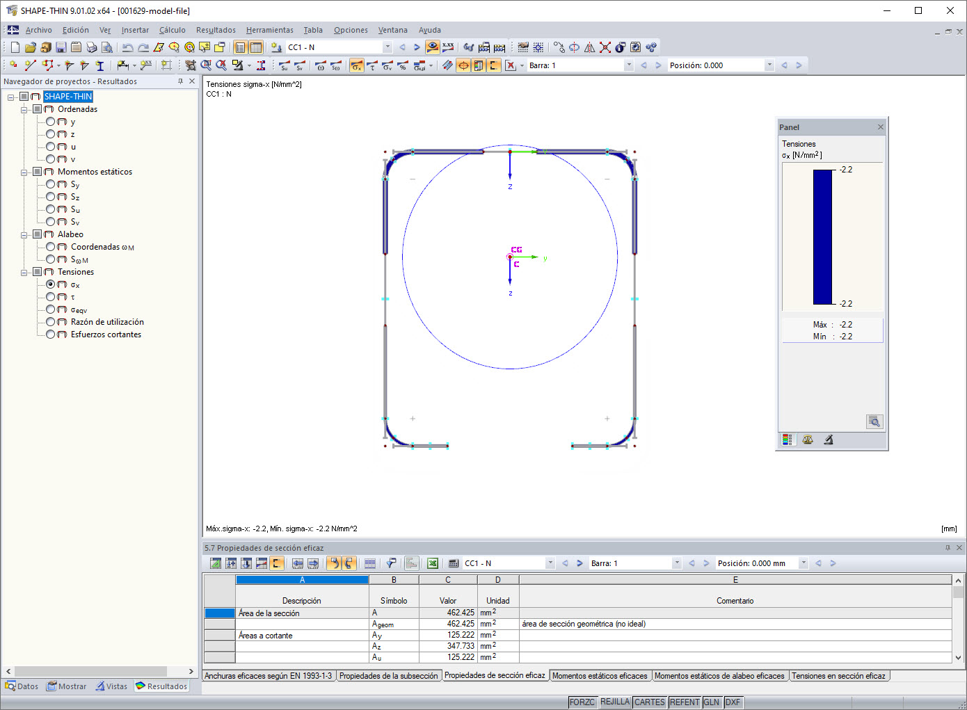Open the Cálculo menu
Viewport: 967px width, 710px height.
coord(173,30)
